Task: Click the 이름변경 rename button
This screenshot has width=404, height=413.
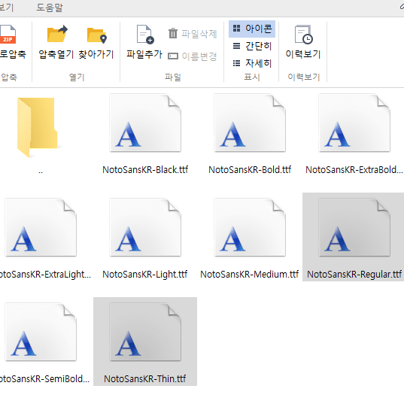Action: tap(193, 56)
